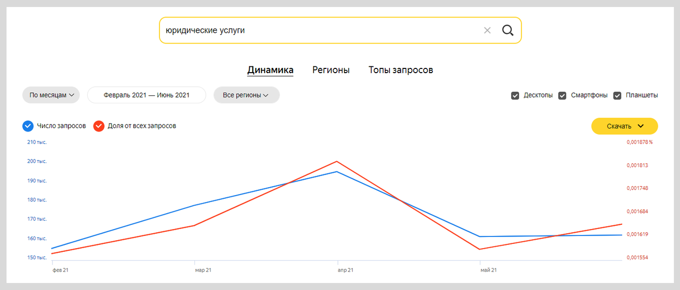Image resolution: width=680 pixels, height=290 pixels.
Task: Click the '170 тыс.' left axis value
Action: (x=37, y=219)
